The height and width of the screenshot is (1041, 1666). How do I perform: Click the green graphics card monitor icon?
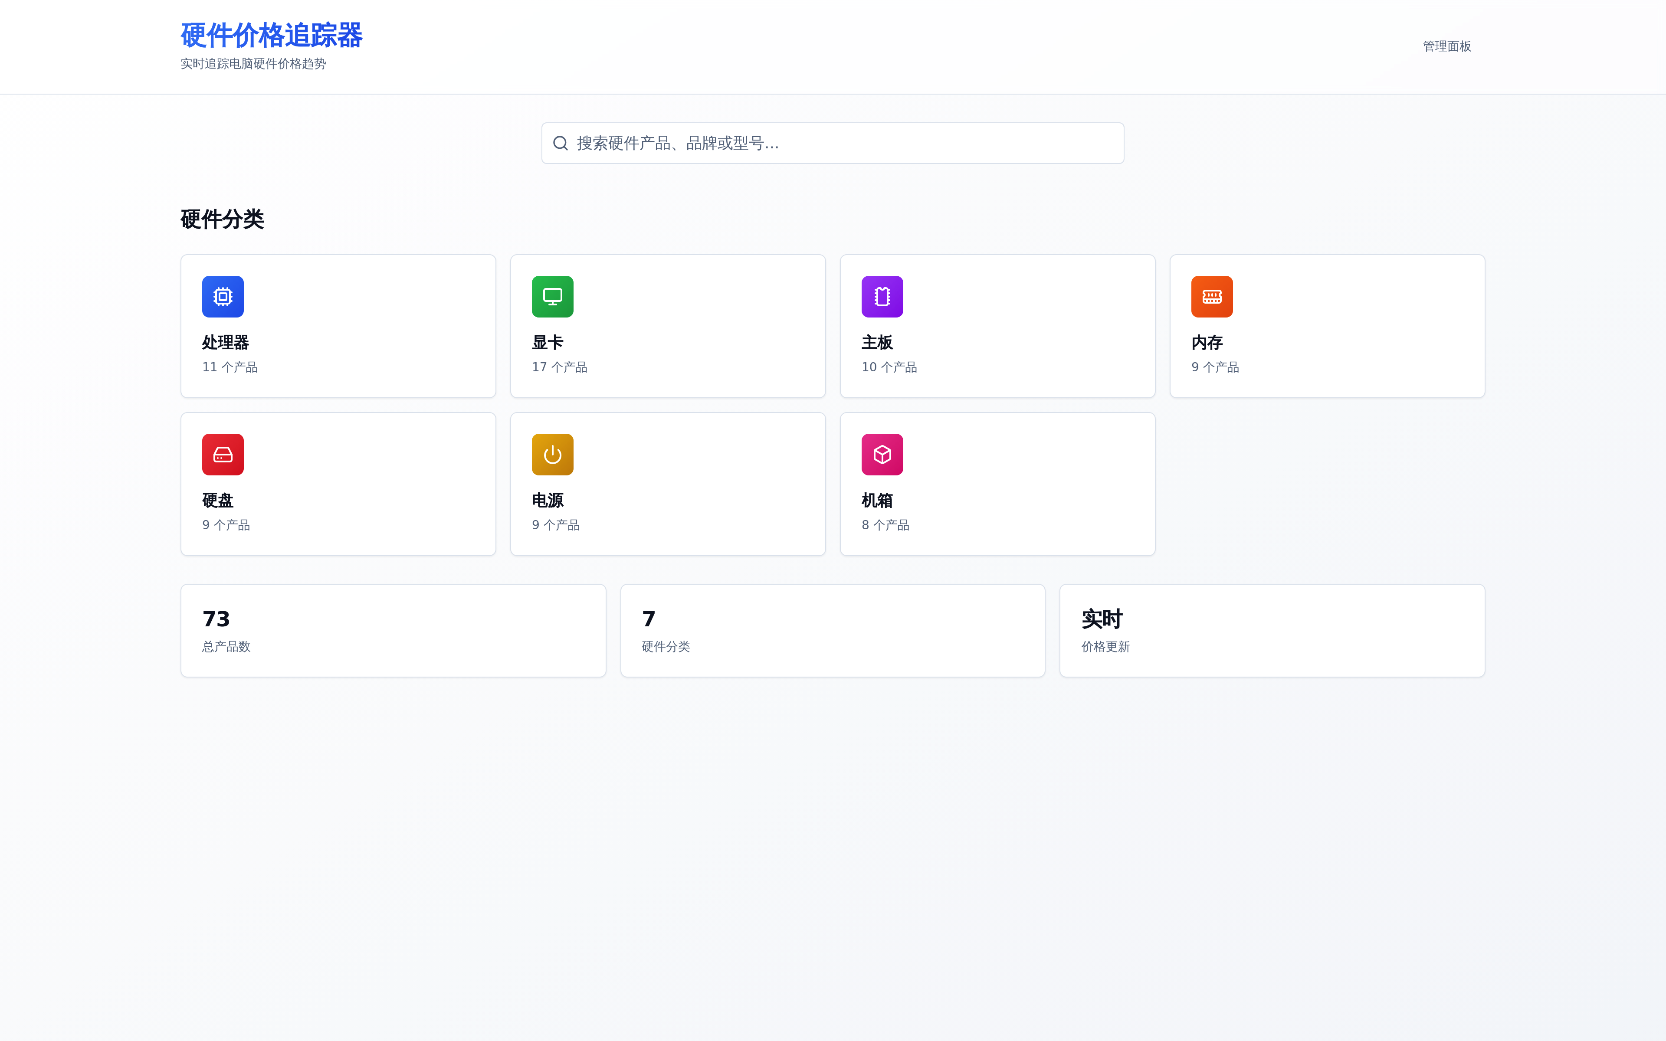(552, 297)
